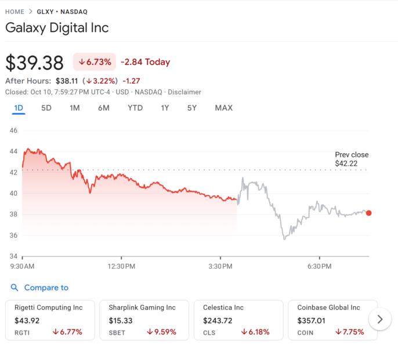Select the Celestica Inc stock card
Image resolution: width=398 pixels, height=348 pixels.
238,320
